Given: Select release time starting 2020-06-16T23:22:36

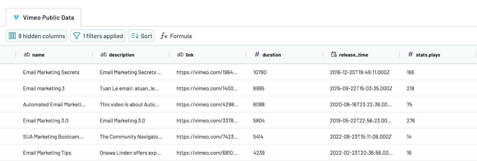Looking at the screenshot, I should 361,105.
